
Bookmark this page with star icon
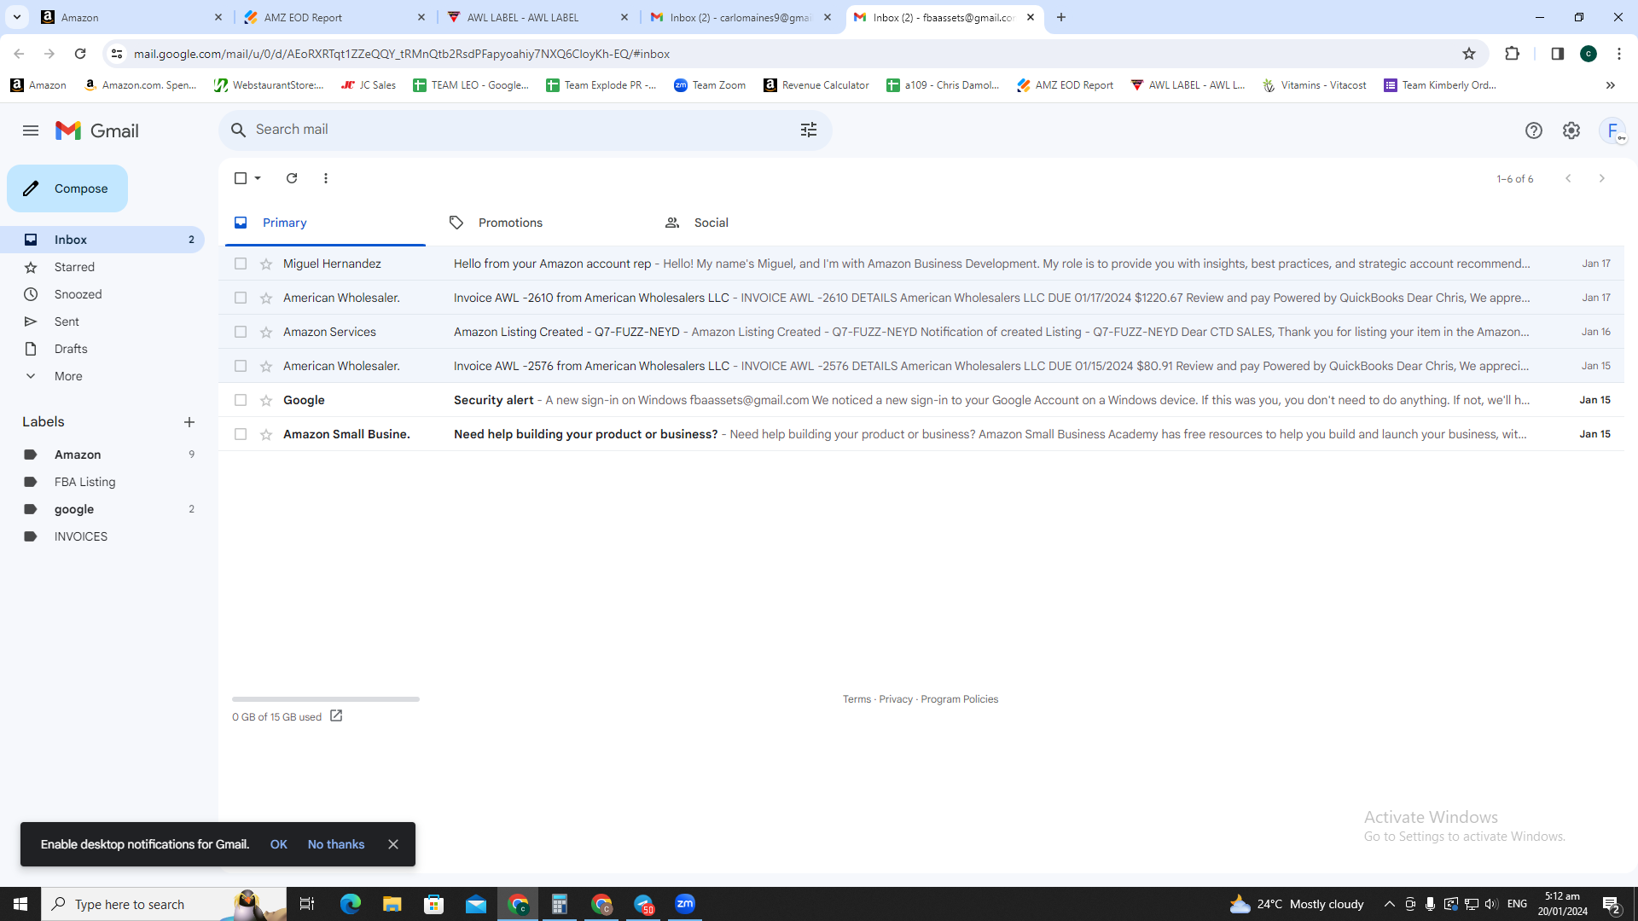[x=1469, y=54]
